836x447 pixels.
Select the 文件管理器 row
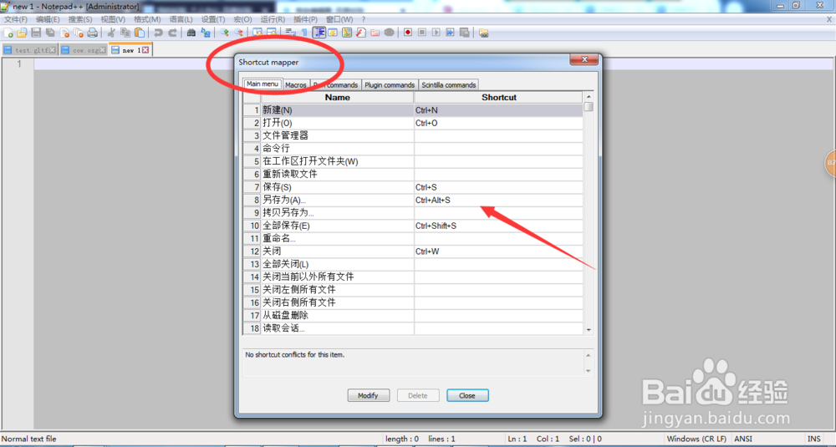(413, 136)
